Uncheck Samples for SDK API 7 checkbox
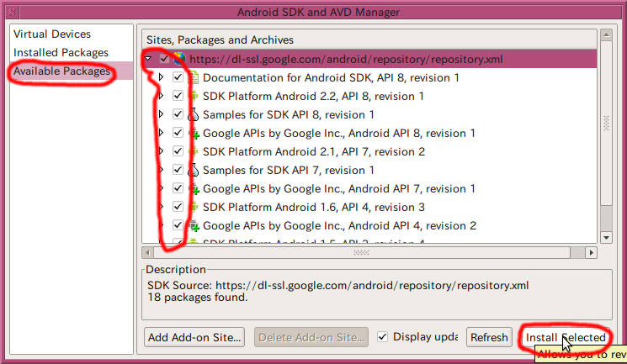Screen dimensions: 627x364 pyautogui.click(x=178, y=170)
